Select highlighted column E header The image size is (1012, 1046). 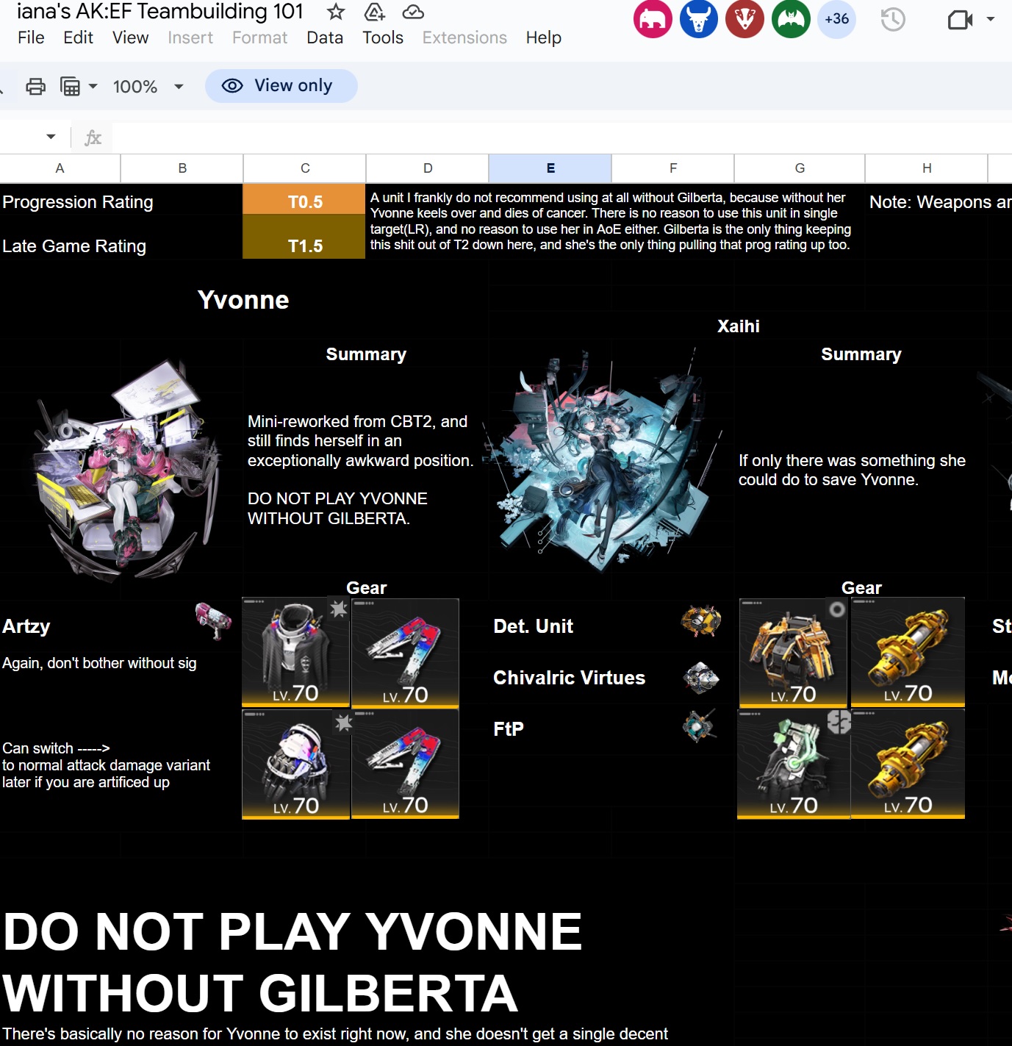(x=550, y=168)
